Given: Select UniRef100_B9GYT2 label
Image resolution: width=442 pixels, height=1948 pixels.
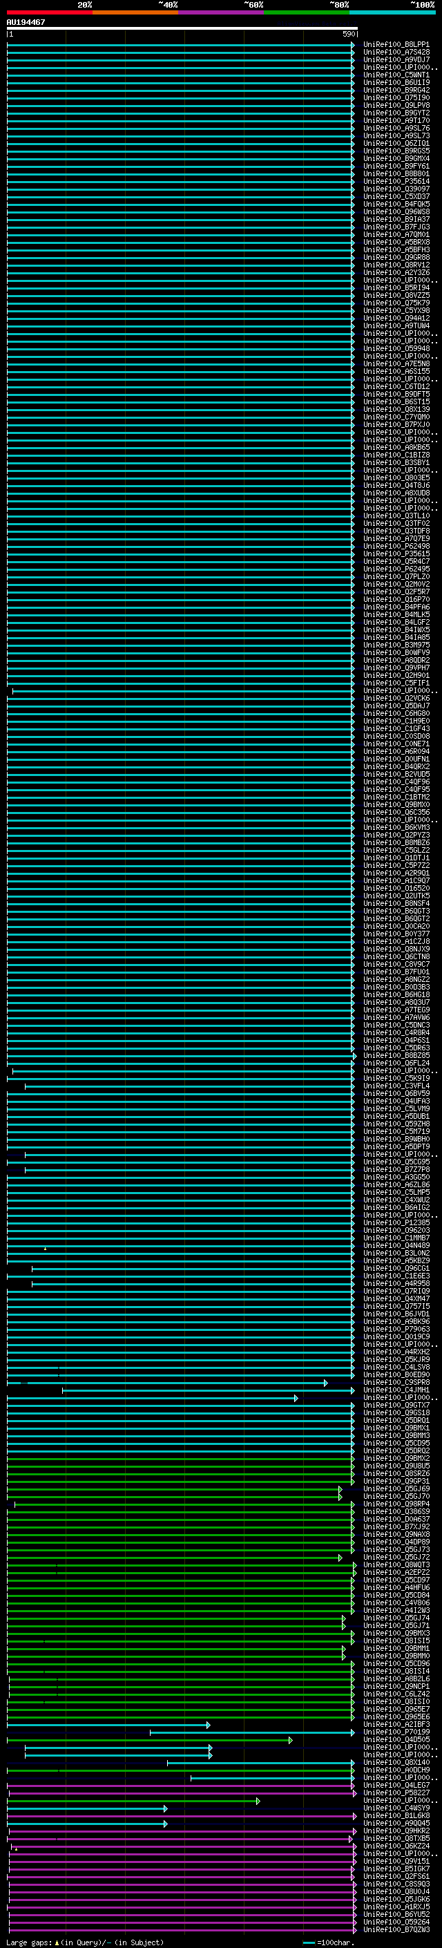Looking at the screenshot, I should (396, 113).
